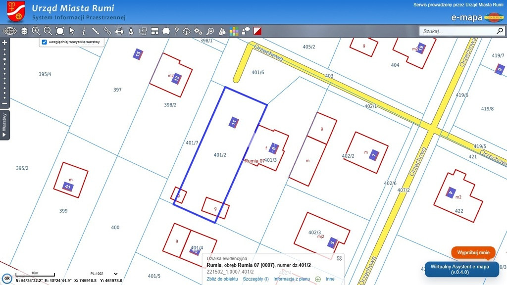Click the zoom-to-extent frame icon
Screen dimensions: 507x285
point(60,31)
